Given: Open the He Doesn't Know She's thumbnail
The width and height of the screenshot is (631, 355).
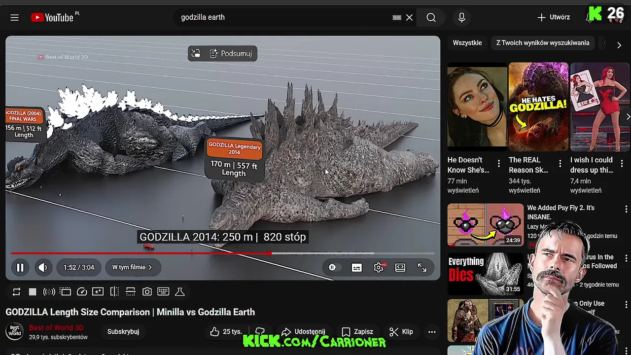Looking at the screenshot, I should point(477,106).
